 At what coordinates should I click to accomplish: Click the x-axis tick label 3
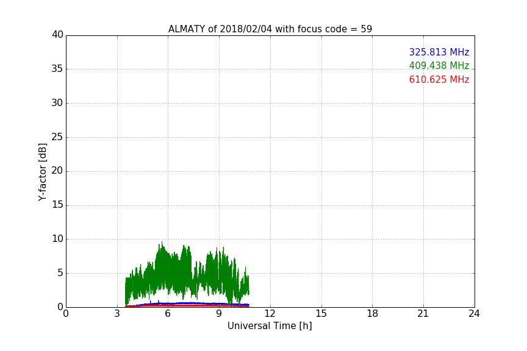click(117, 314)
